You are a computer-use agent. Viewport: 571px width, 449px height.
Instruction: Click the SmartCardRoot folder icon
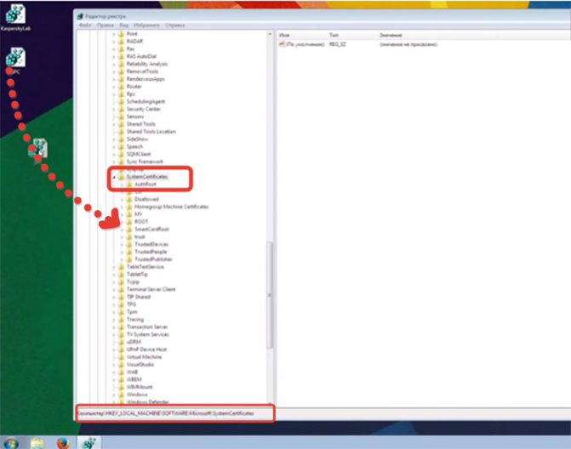point(129,230)
